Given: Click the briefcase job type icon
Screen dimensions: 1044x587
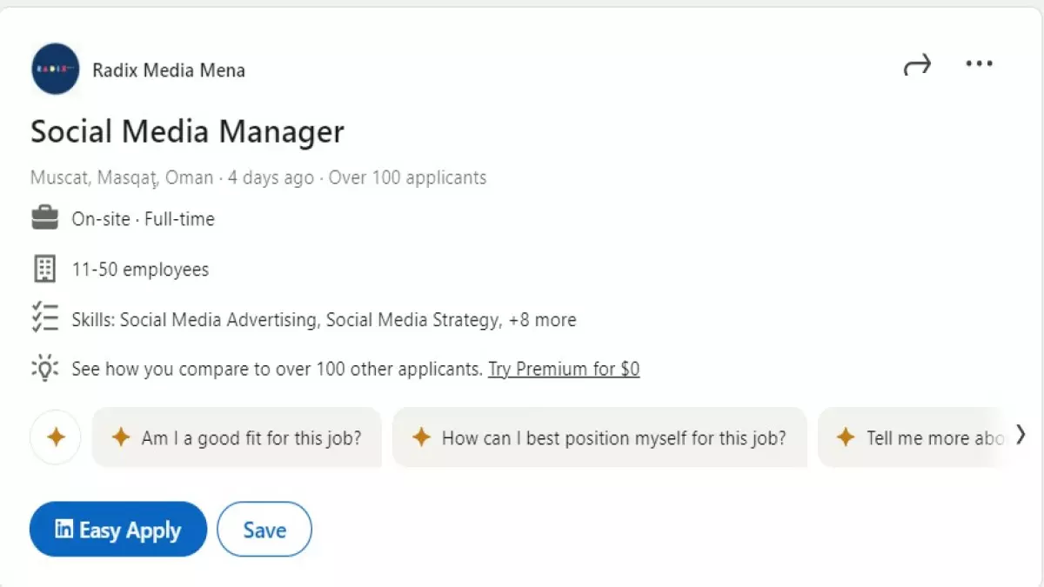Looking at the screenshot, I should pos(44,219).
